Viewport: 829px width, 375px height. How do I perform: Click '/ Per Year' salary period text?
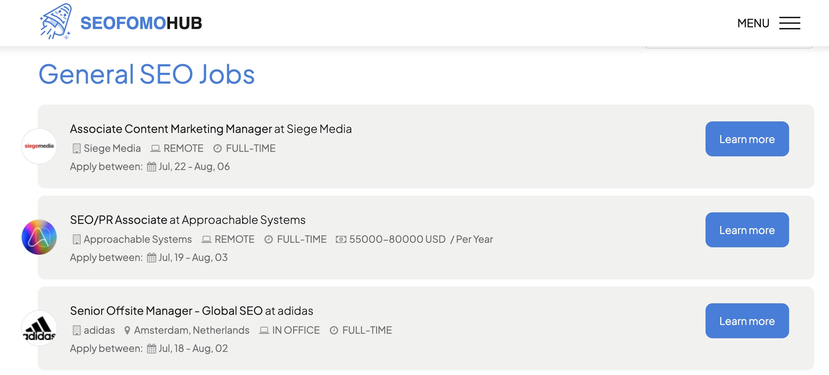tap(472, 239)
